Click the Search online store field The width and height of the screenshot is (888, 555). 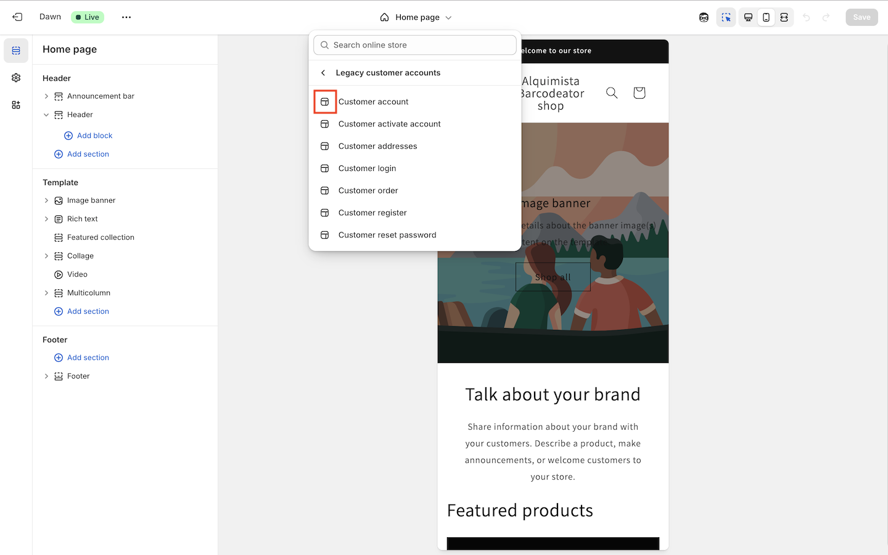(415, 45)
